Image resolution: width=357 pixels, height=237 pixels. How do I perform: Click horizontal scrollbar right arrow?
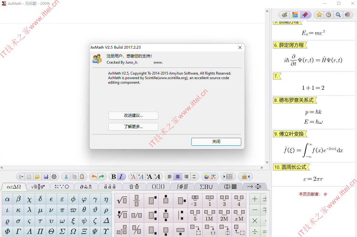262,168
